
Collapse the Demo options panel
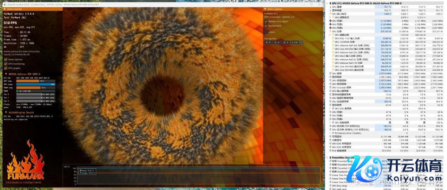[x=265, y=9]
